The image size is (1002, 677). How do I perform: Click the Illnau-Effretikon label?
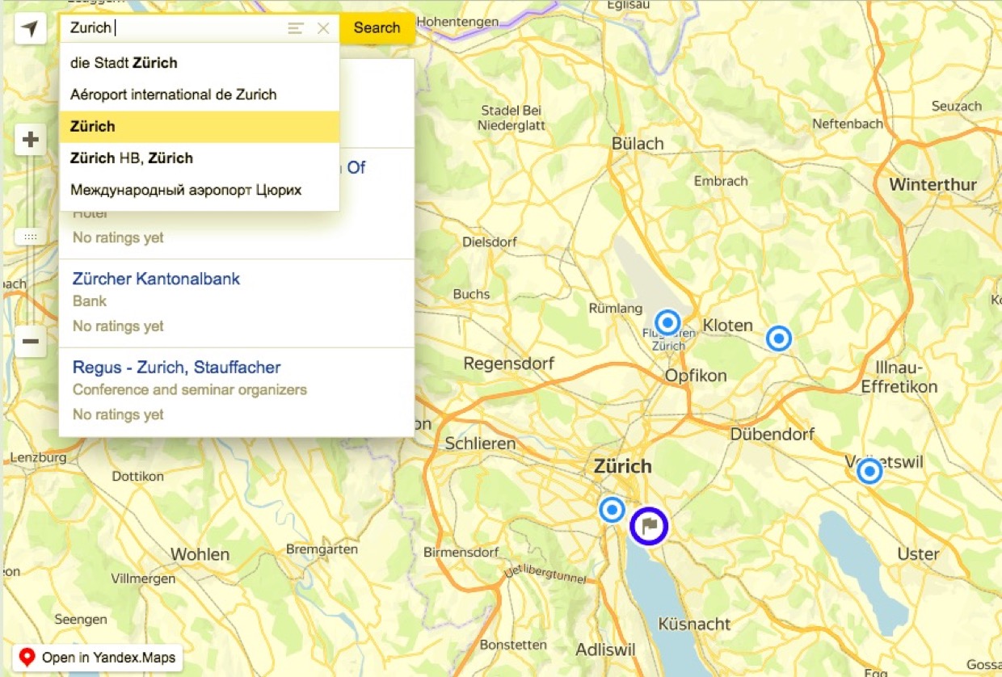[x=899, y=378]
